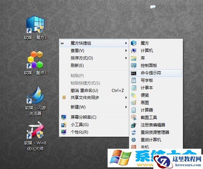Choose 关机 submenu entry

(156, 146)
